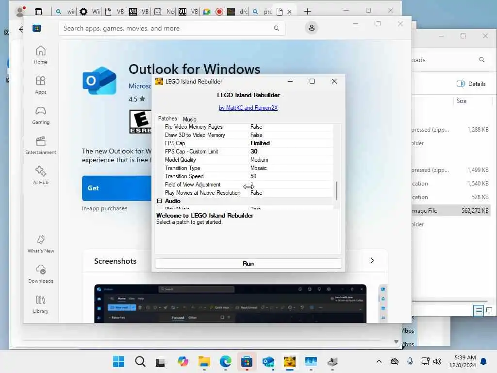497x373 pixels.
Task: Toggle 'Flip Video Memory Pages' False value
Action: (x=256, y=127)
